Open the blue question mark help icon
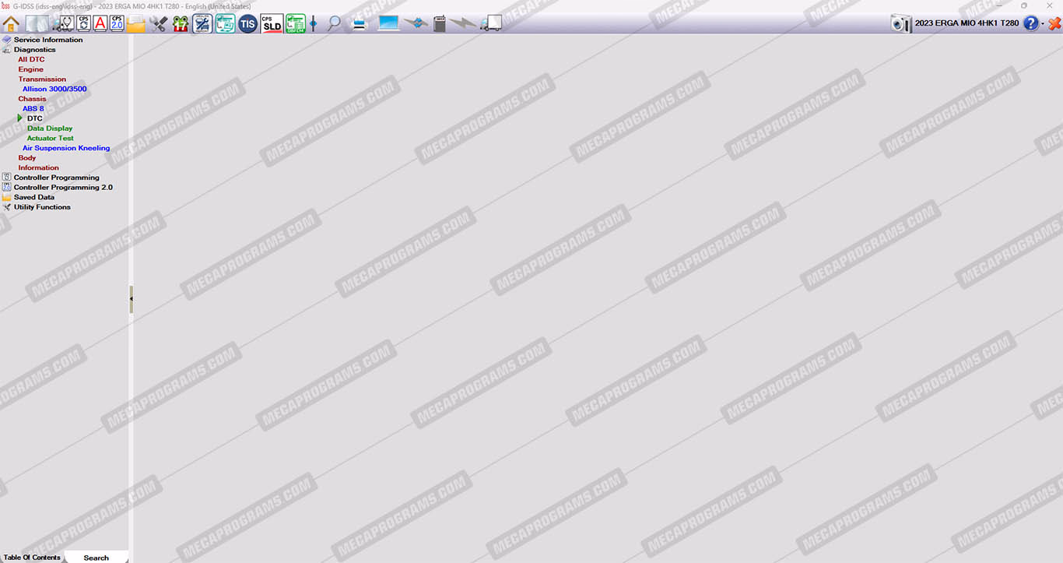The height and width of the screenshot is (563, 1063). [1031, 23]
